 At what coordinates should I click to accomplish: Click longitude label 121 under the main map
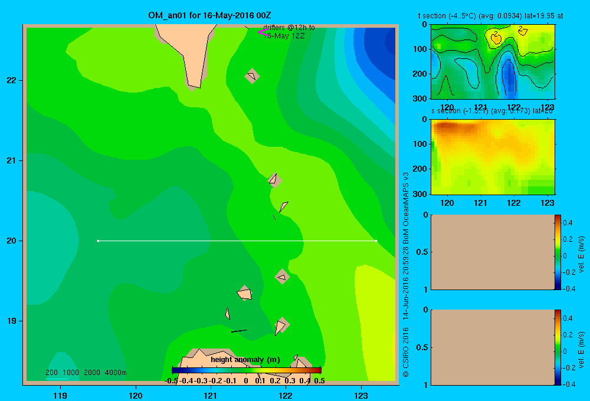[x=211, y=395]
